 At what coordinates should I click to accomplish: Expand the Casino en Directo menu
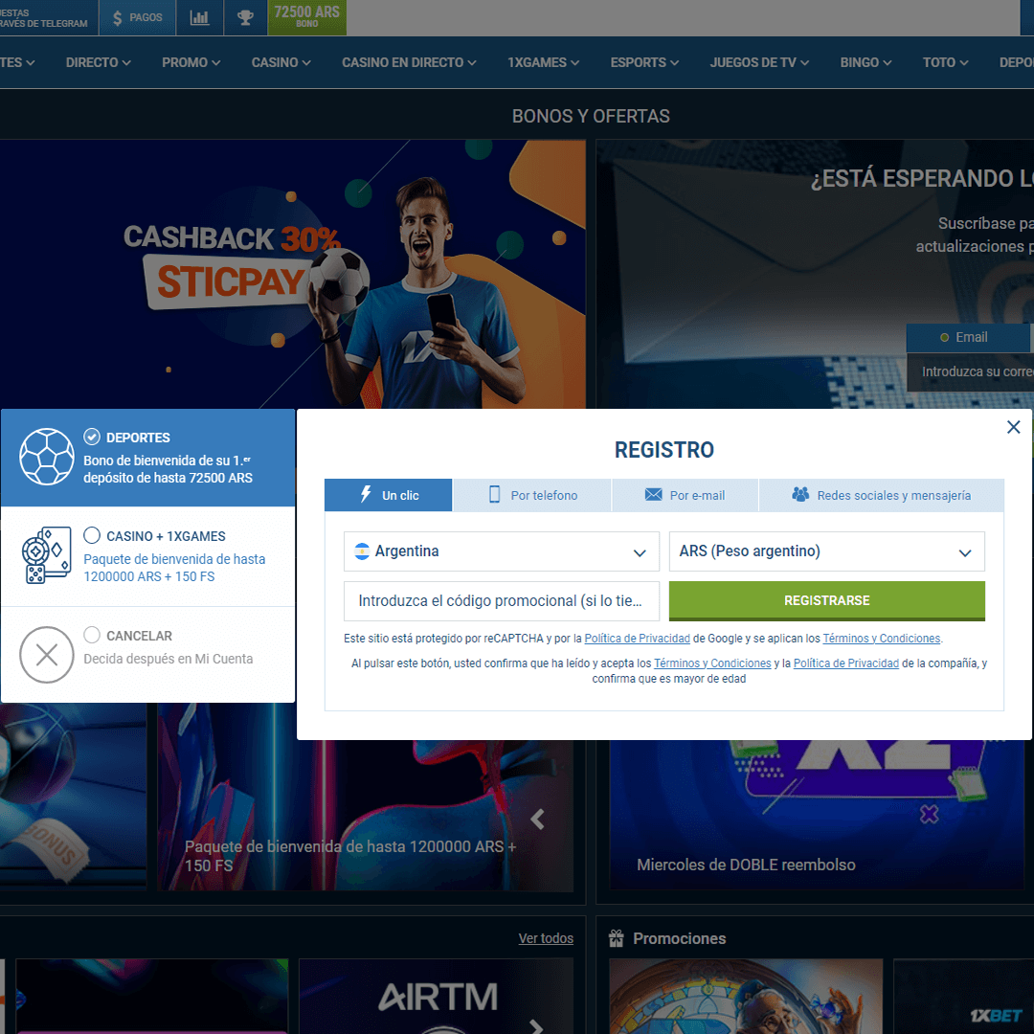[x=409, y=62]
